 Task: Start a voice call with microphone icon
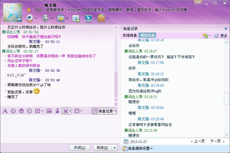point(45,18)
